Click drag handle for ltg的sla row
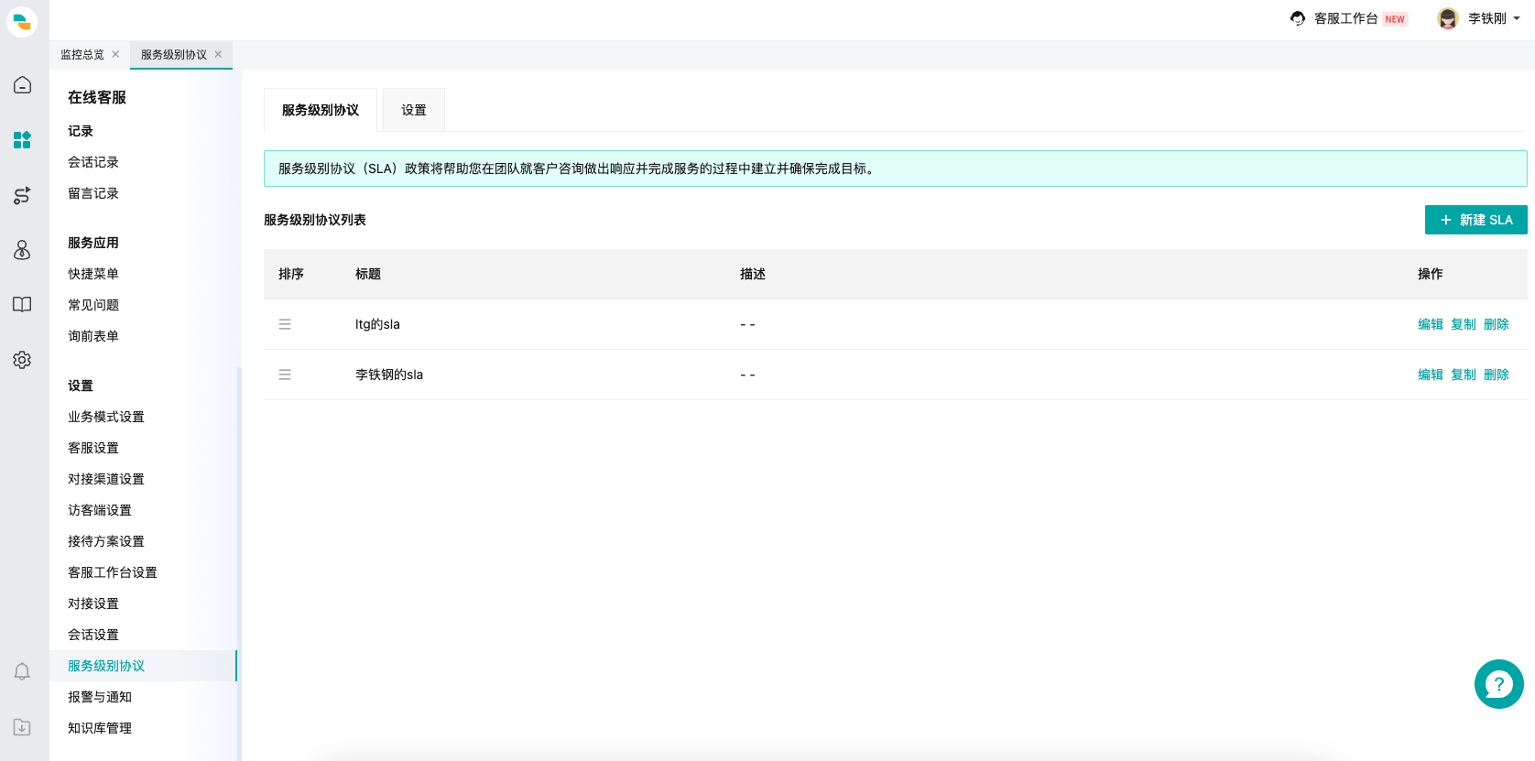Screen dimensions: 1535x761 [285, 324]
